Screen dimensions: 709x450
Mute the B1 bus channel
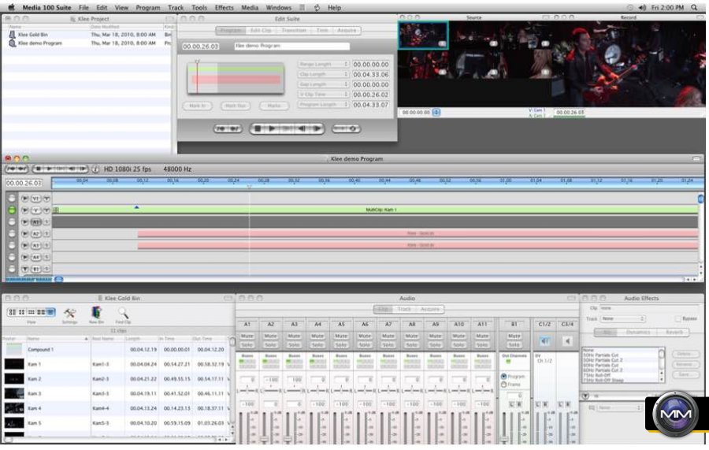(514, 336)
